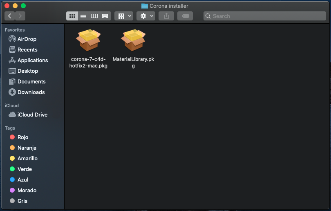This screenshot has width=331, height=211.
Task: Click the Favorites section header
Action: 15,30
